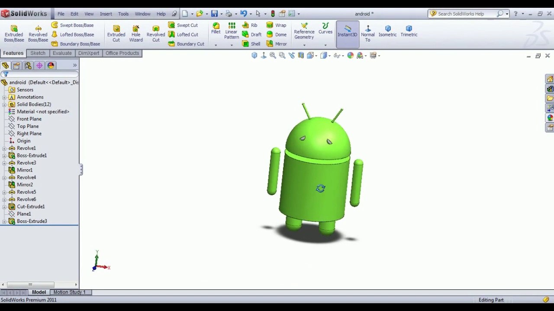Switch to the Sketch tab

coord(38,53)
